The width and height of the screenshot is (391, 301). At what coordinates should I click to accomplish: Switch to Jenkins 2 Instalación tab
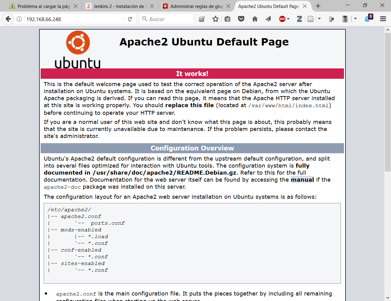(x=120, y=6)
